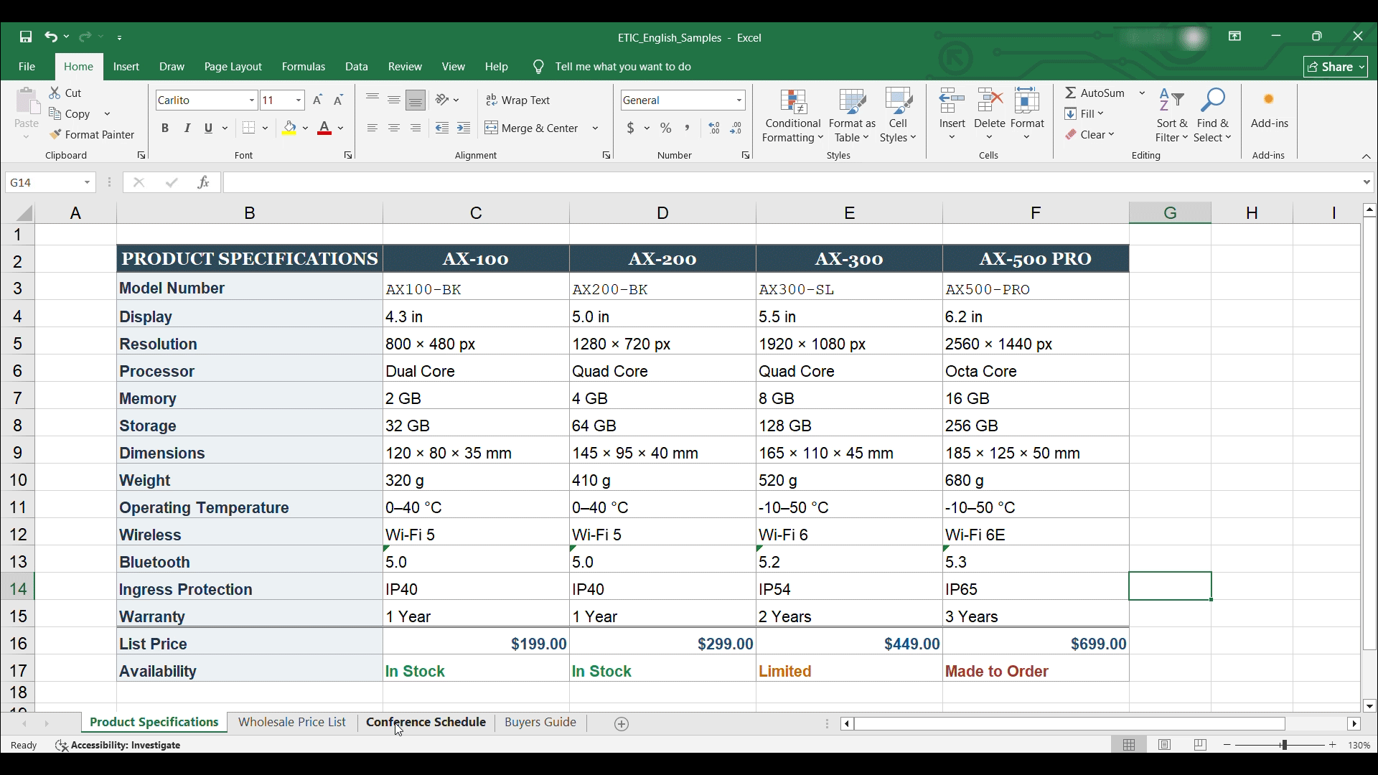Set Align Right for cell text
The image size is (1378, 775).
coord(416,128)
